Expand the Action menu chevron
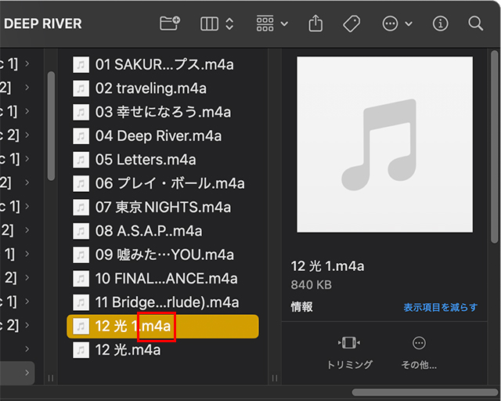Viewport: 501px width, 401px height. pos(409,24)
